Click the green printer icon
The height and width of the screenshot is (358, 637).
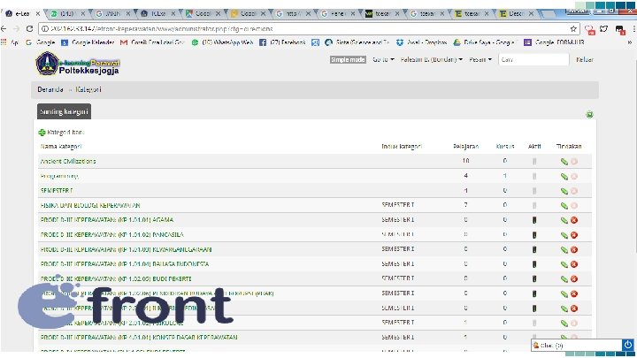click(589, 114)
